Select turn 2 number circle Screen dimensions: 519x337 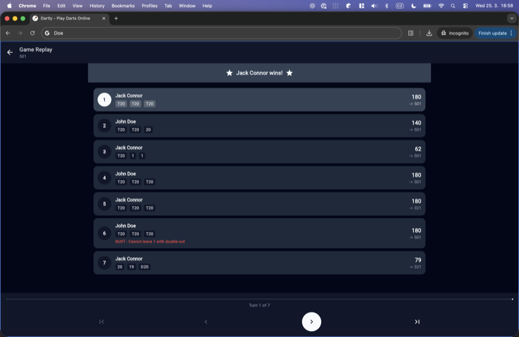[104, 125]
